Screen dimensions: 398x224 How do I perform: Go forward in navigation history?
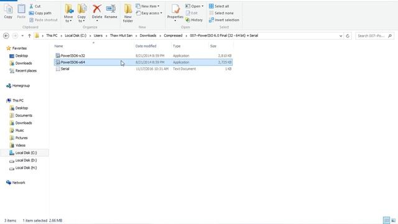click(15, 36)
